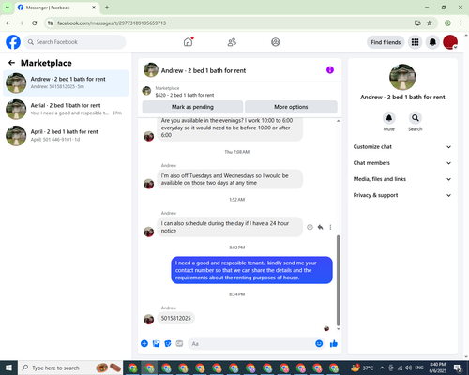The image size is (469, 375).
Task: Choose a GIF in the composer
Action: coord(179,344)
